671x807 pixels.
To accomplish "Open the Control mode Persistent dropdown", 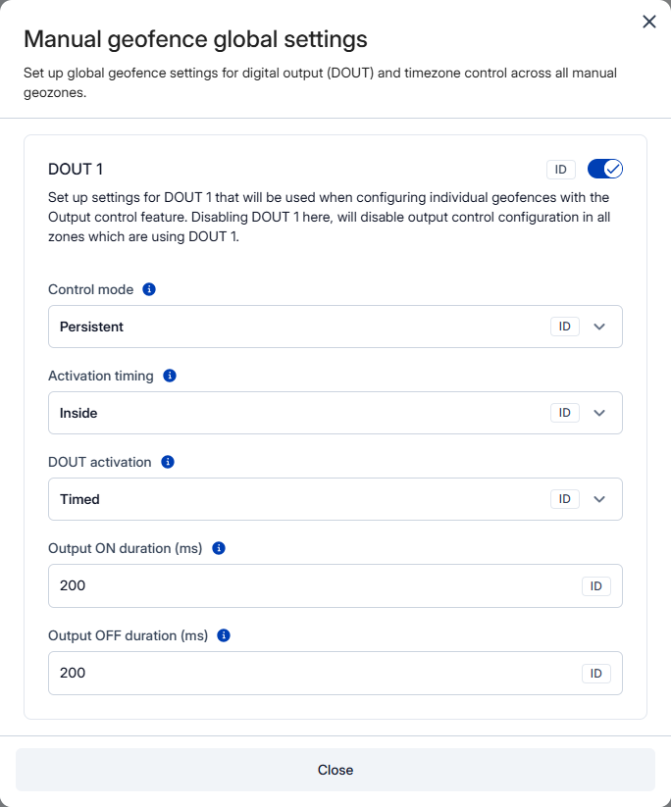I will (x=294, y=327).
